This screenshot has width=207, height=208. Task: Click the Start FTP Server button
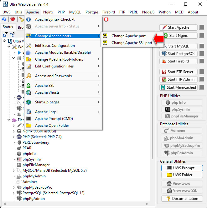click(179, 72)
